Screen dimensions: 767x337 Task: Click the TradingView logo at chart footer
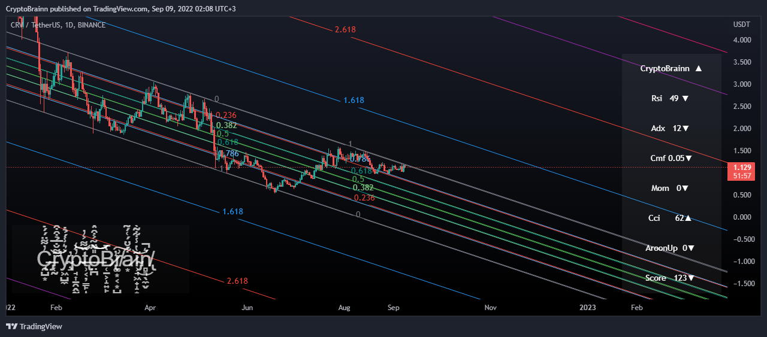[34, 326]
